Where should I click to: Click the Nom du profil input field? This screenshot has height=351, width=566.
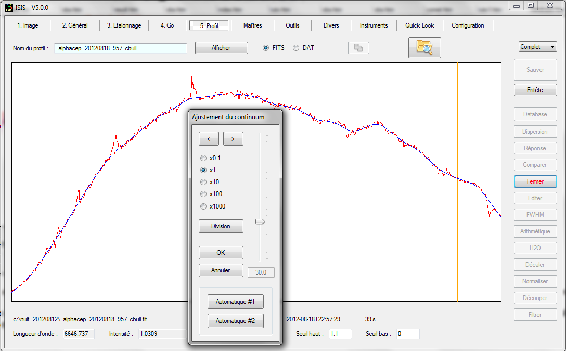tap(121, 48)
